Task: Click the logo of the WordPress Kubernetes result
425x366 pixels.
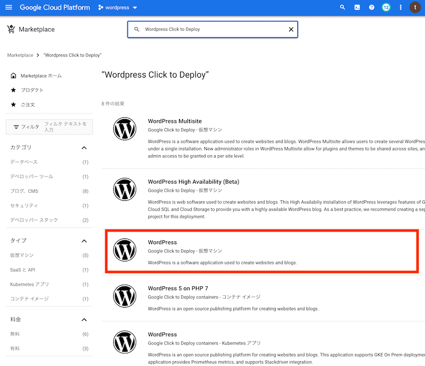Action: pos(125,342)
